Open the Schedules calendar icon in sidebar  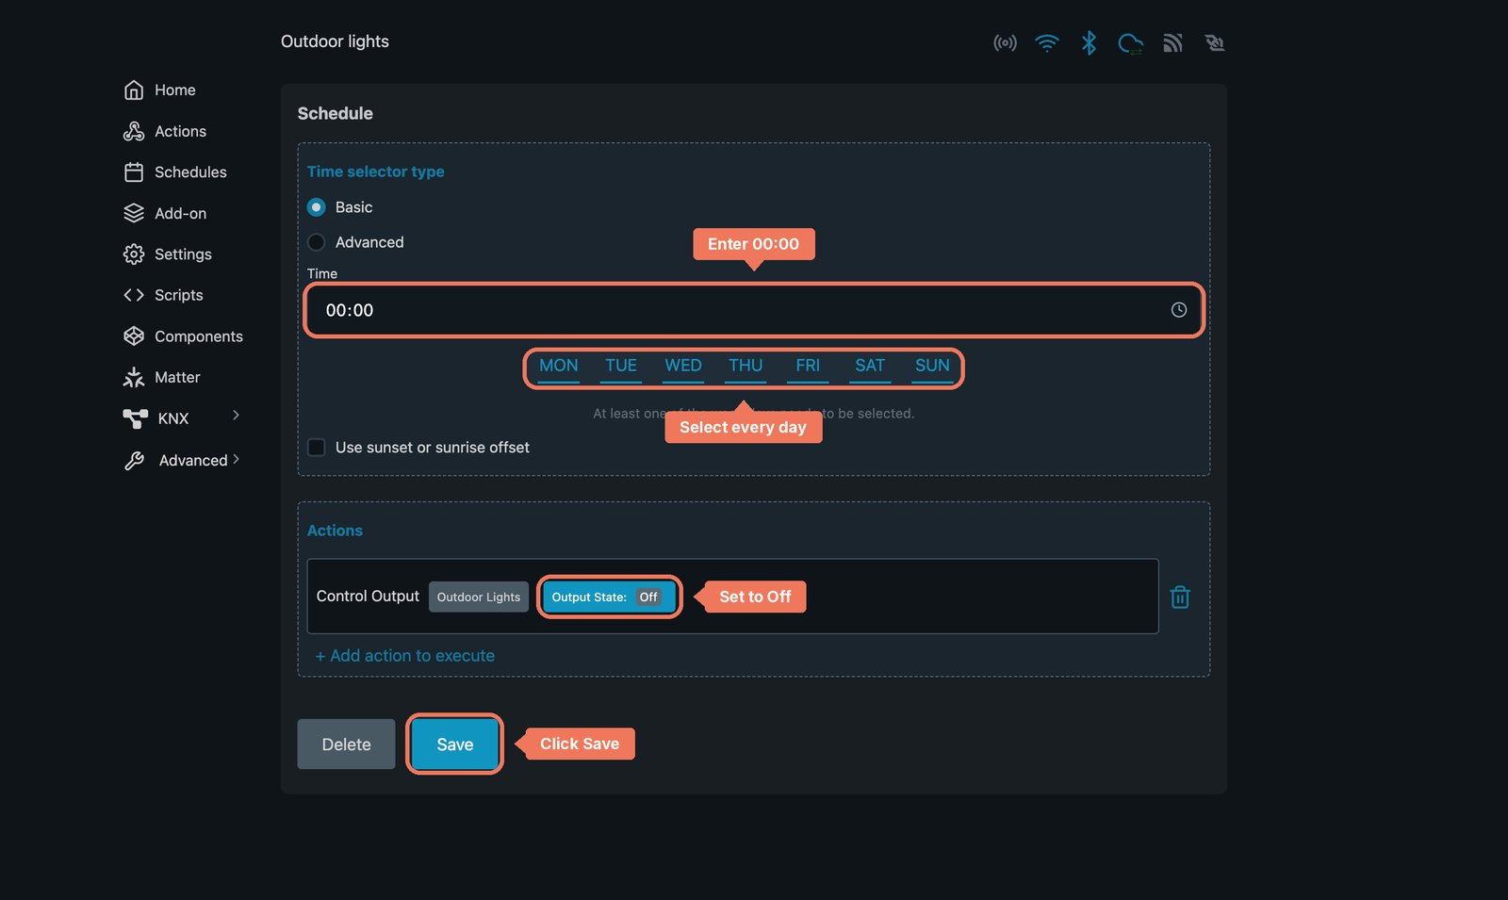point(134,172)
